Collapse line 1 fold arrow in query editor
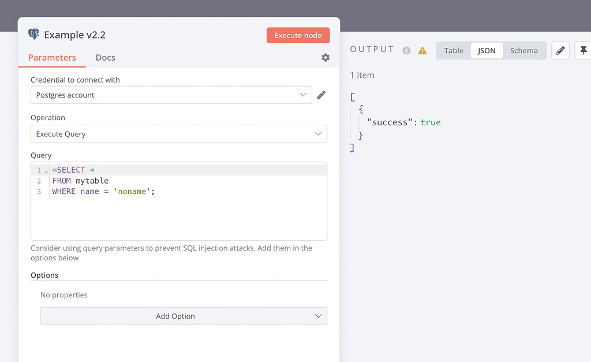This screenshot has height=362, width=591. tap(46, 171)
